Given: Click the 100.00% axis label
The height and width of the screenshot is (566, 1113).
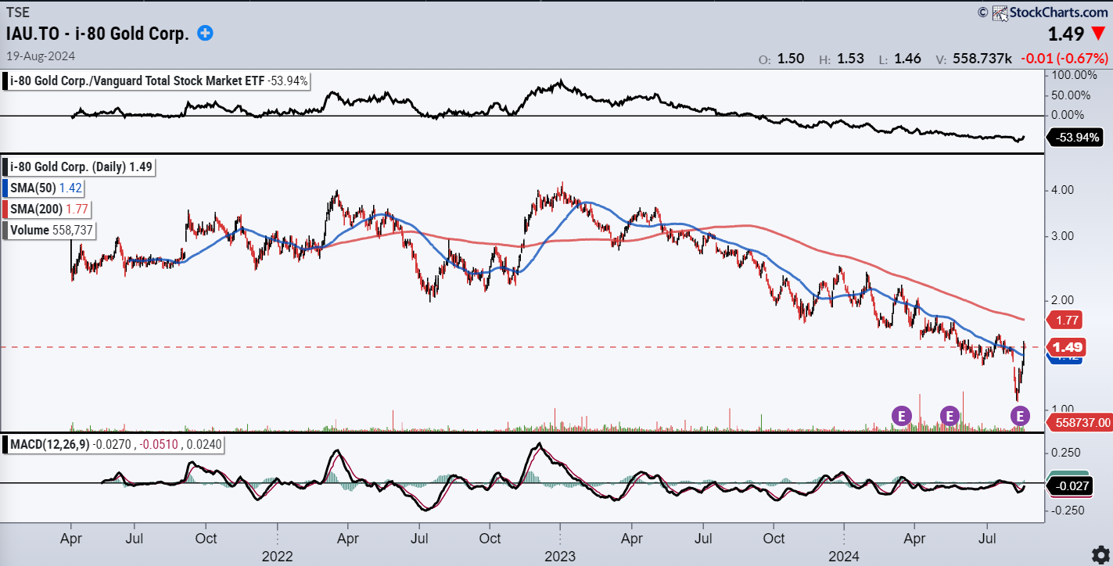Looking at the screenshot, I should (x=1075, y=76).
